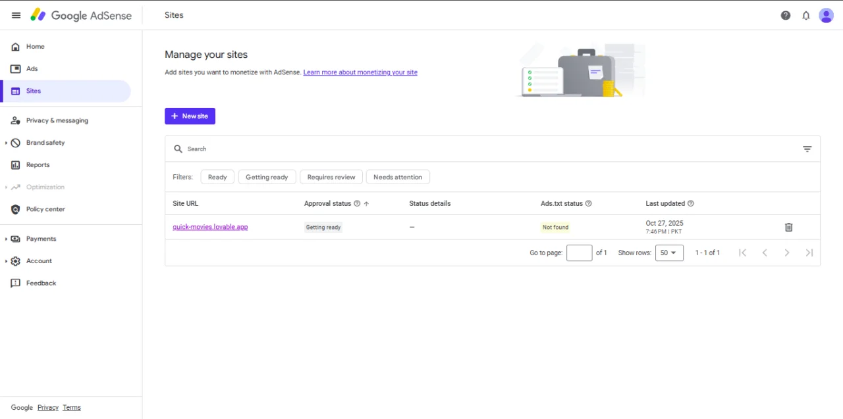This screenshot has width=843, height=419.
Task: Open the quick-movies.lovable.app site link
Action: 210,227
